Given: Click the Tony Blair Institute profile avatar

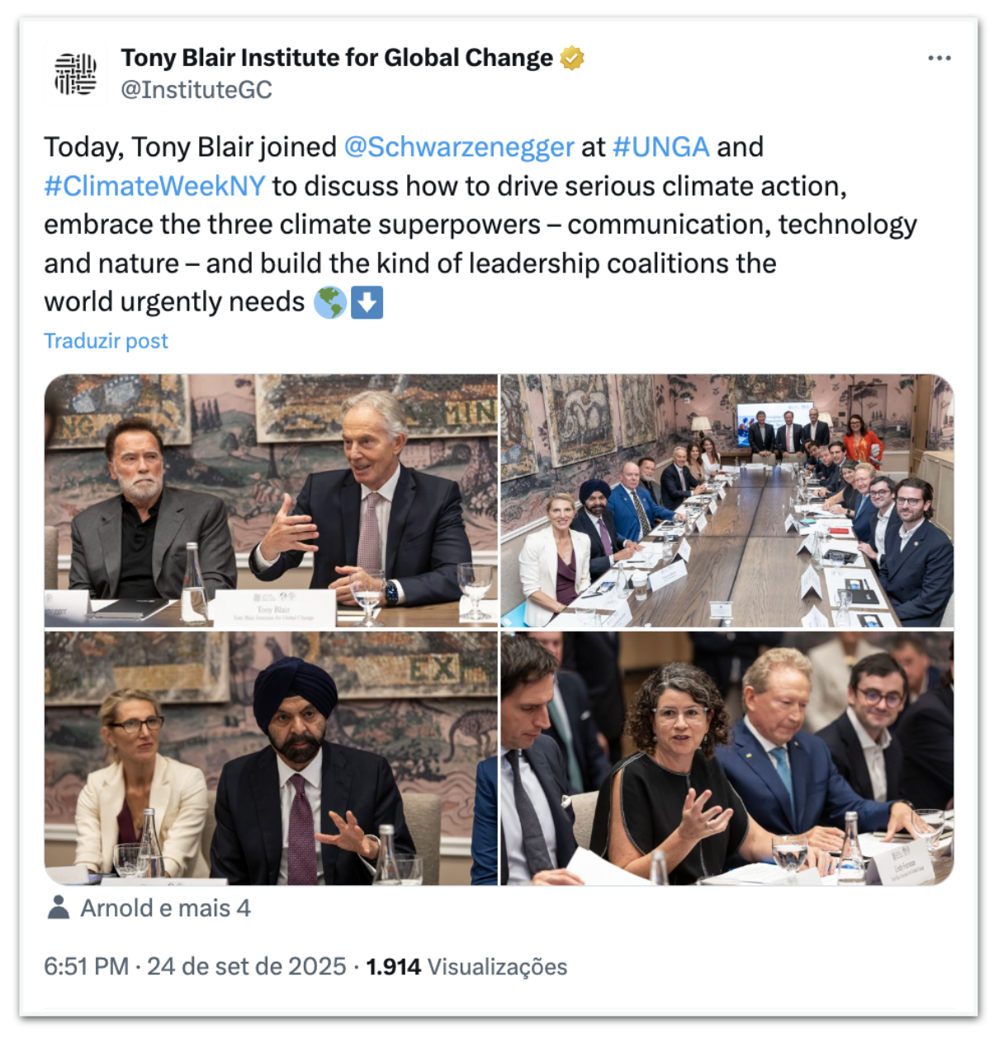Looking at the screenshot, I should pos(75,73).
